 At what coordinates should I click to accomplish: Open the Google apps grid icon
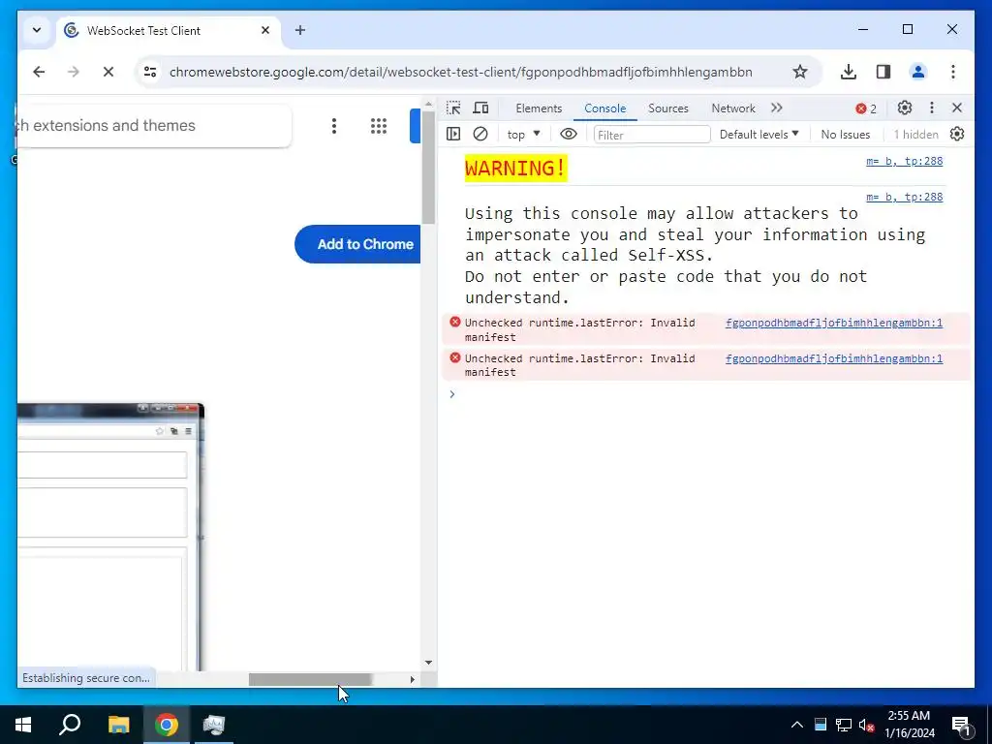pyautogui.click(x=379, y=126)
